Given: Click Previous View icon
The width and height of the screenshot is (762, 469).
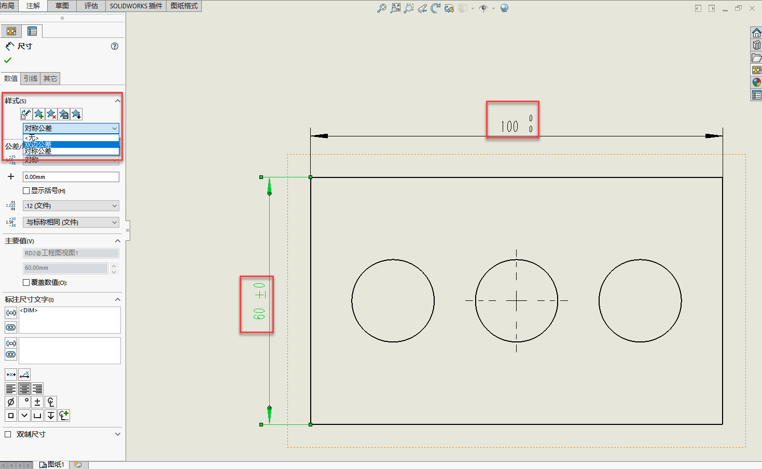Looking at the screenshot, I should (x=422, y=8).
